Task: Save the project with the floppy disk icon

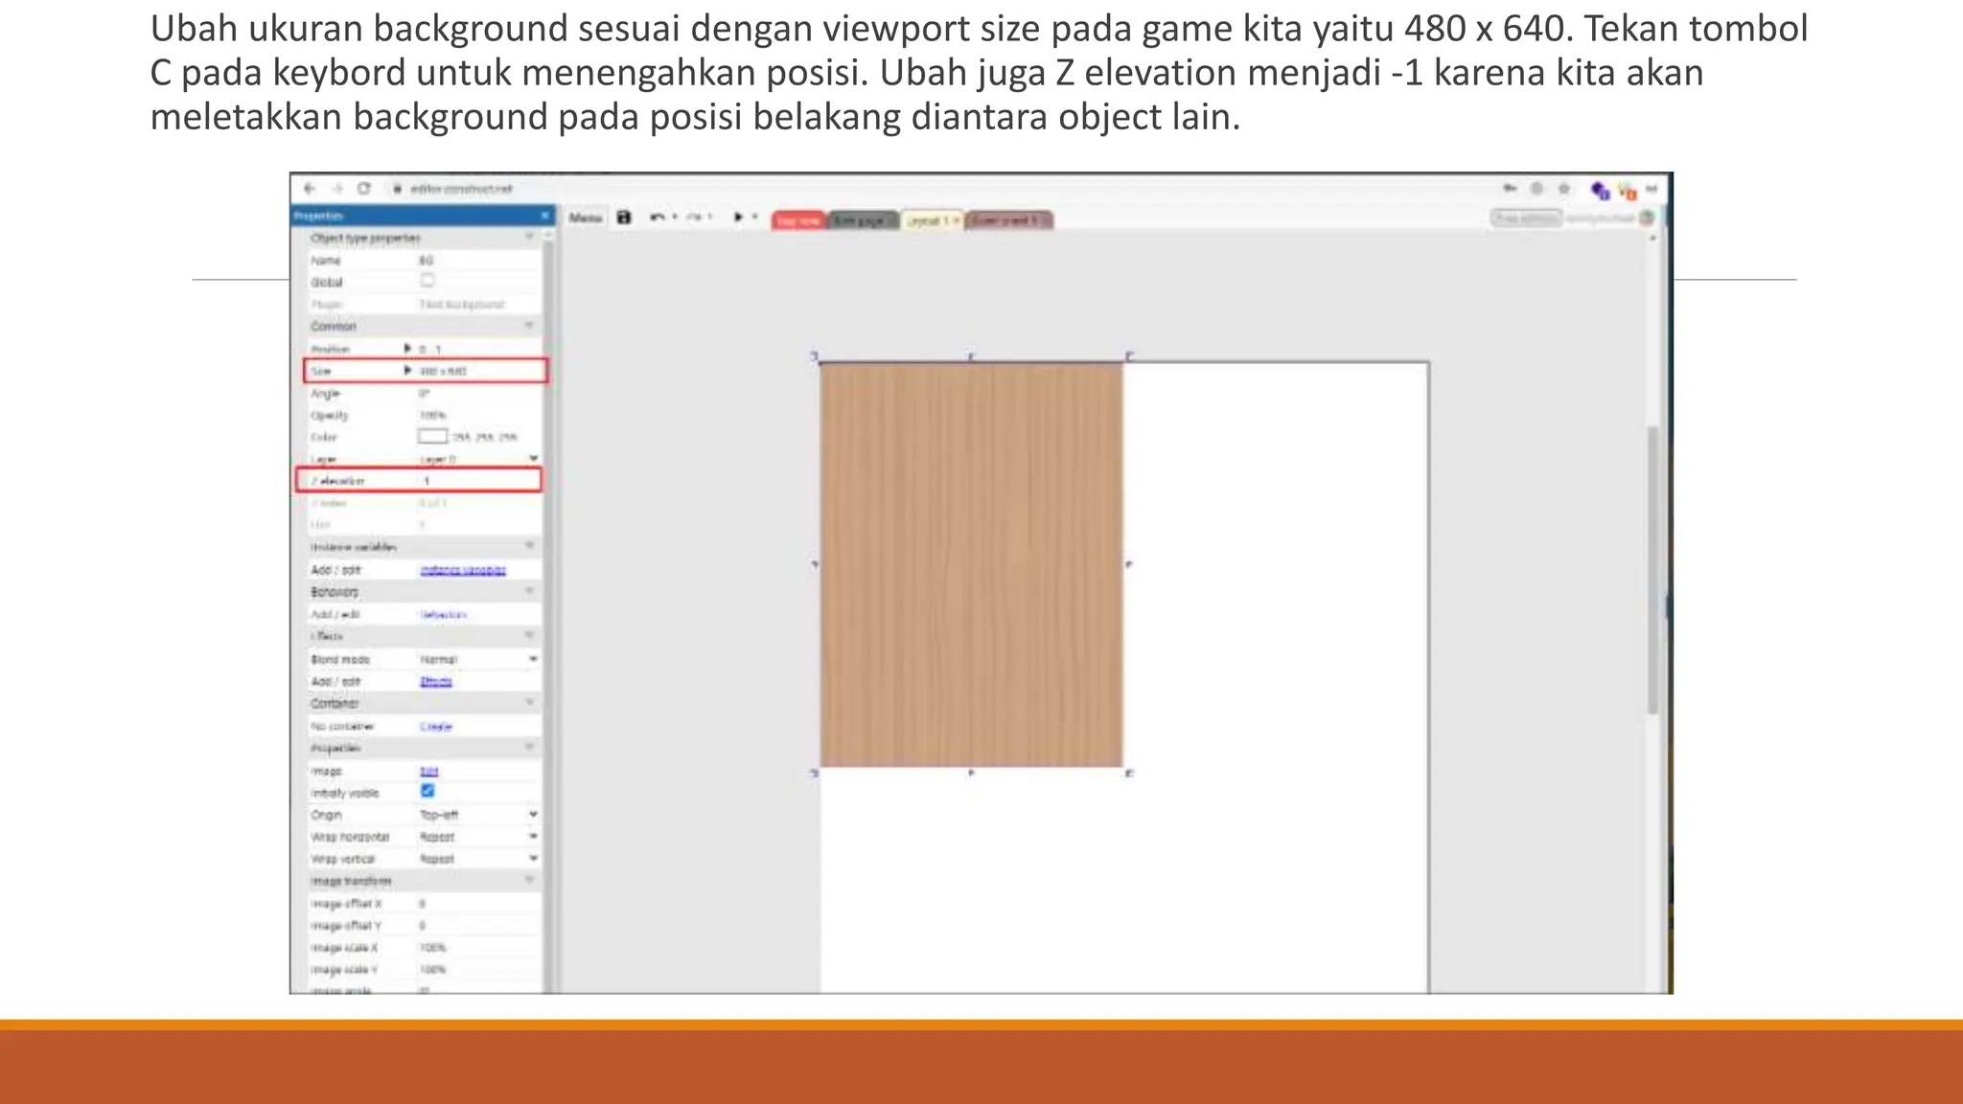Action: click(624, 218)
